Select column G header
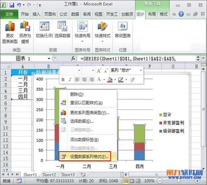The width and height of the screenshot is (207, 185). 173,66
